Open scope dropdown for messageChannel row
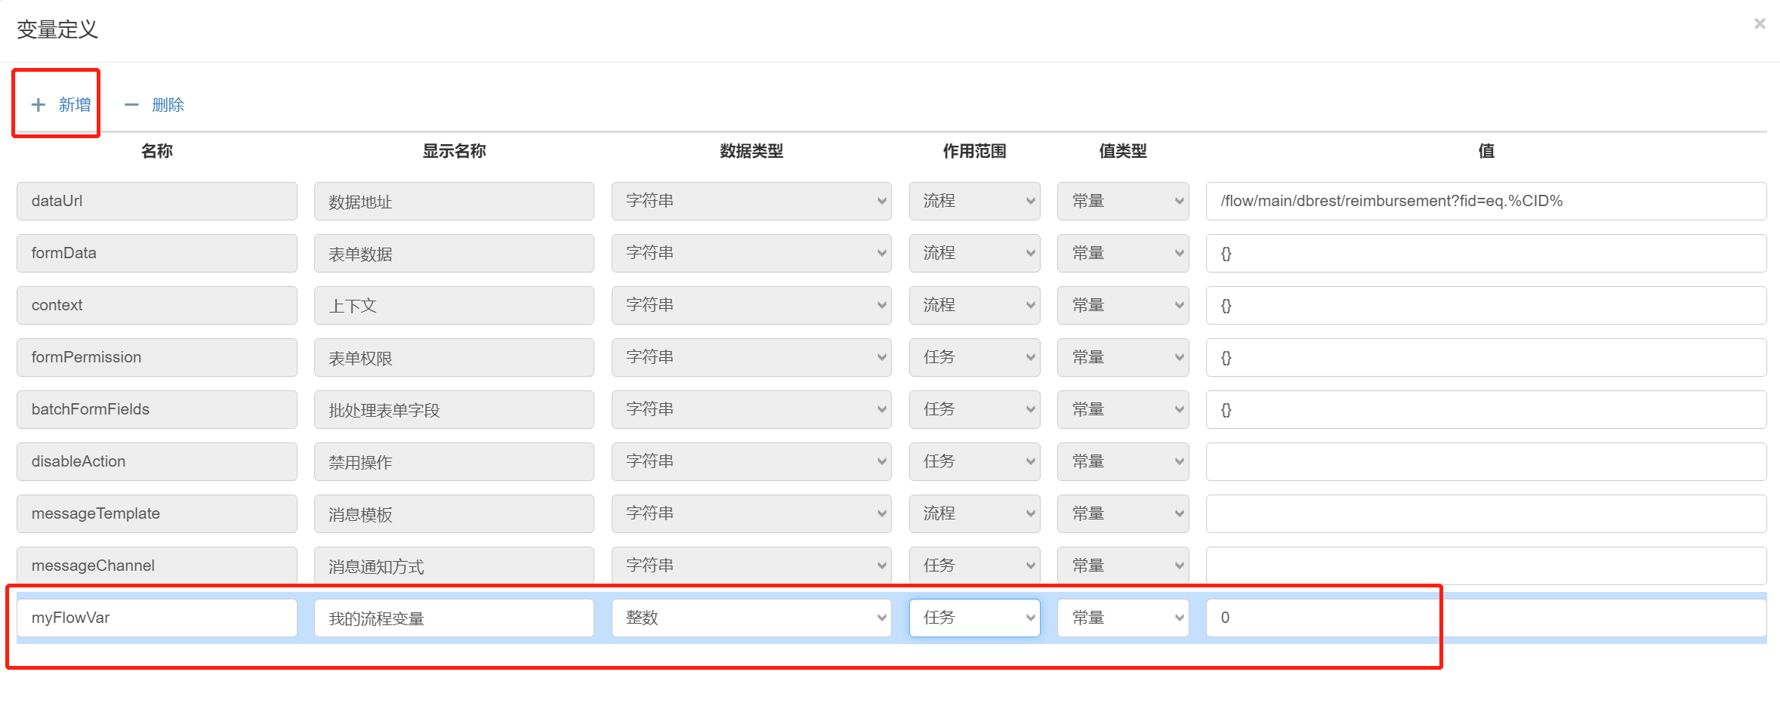The width and height of the screenshot is (1780, 712). click(974, 565)
